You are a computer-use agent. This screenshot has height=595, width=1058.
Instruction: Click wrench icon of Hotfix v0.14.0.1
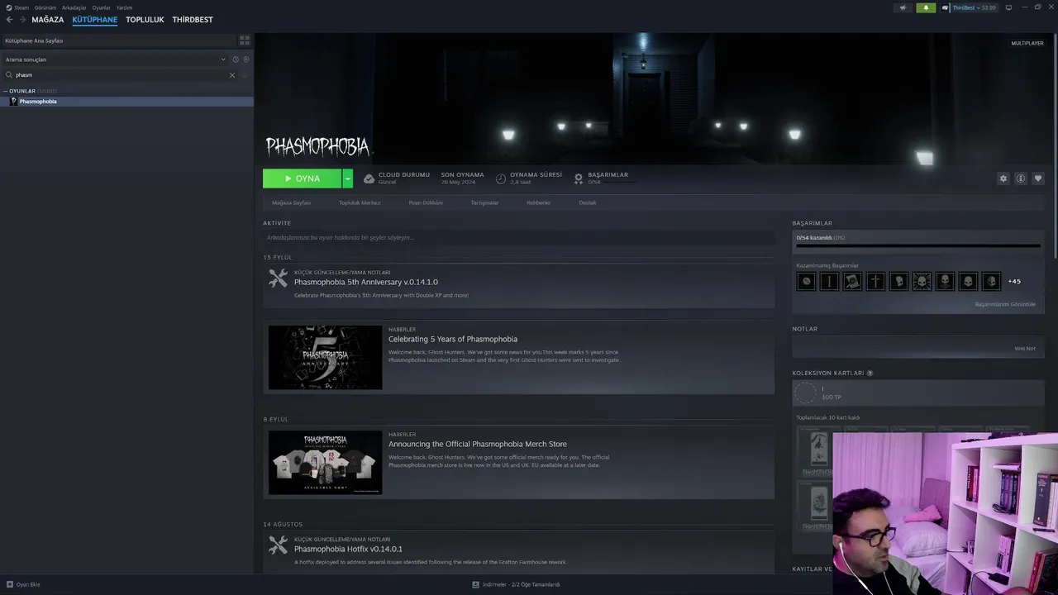coord(279,545)
